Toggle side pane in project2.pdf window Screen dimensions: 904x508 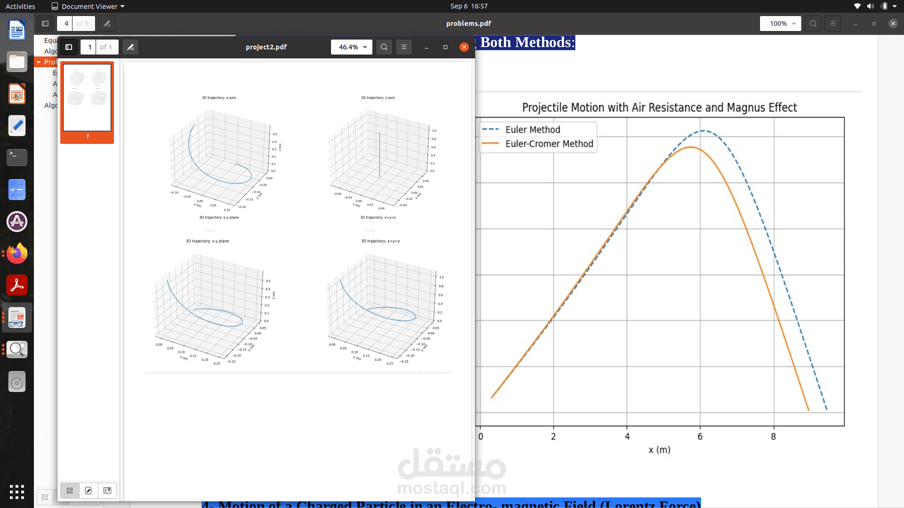pos(69,47)
